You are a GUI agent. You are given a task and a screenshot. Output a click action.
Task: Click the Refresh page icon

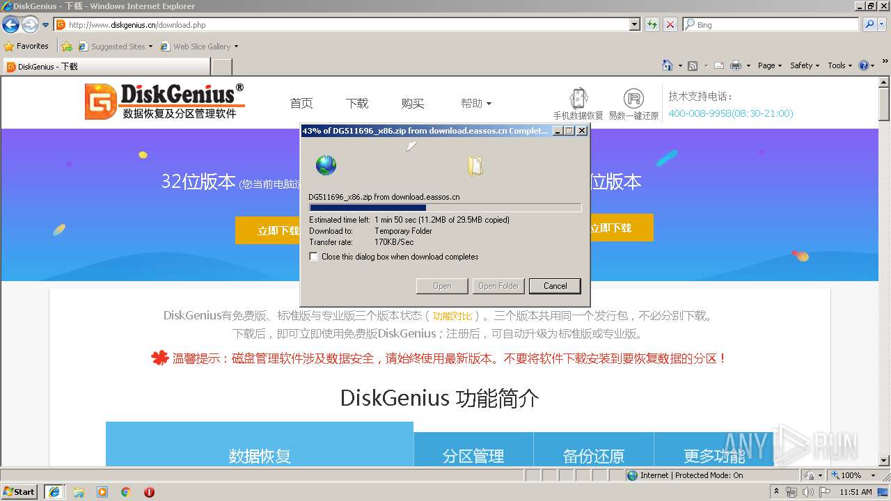tap(652, 25)
